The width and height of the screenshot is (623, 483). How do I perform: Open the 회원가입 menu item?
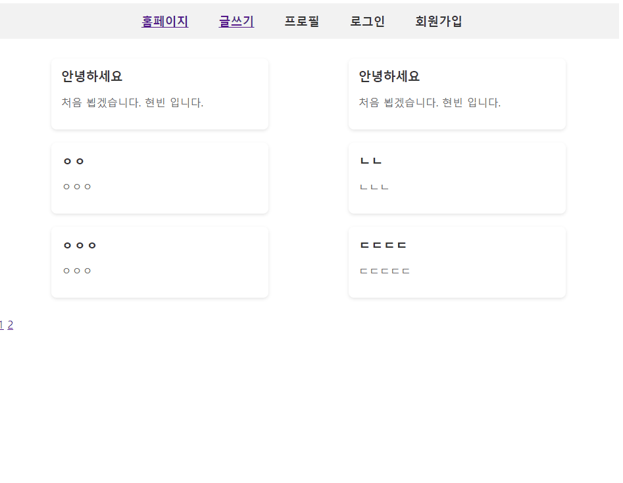[439, 21]
